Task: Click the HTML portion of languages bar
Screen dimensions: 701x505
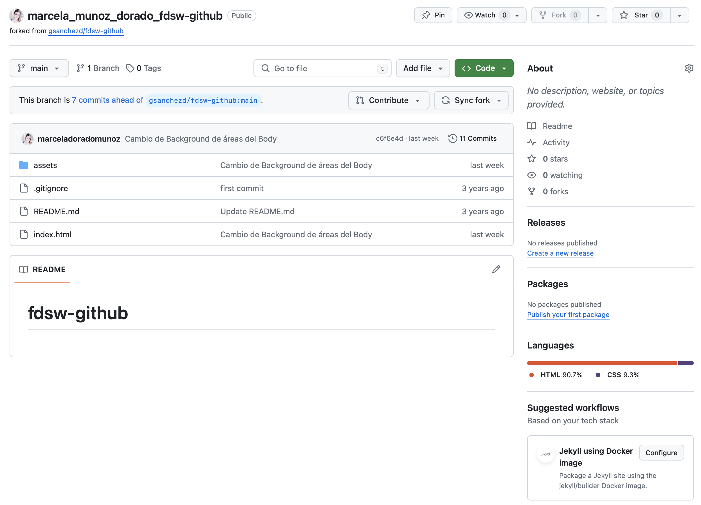Action: click(x=601, y=363)
